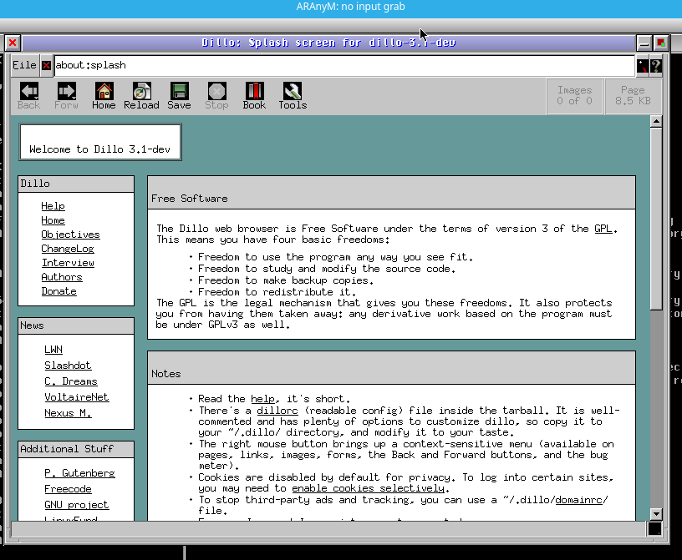682x560 pixels.
Task: Click 'Welcome to Dillo 3.1-dev' heading
Action: (x=99, y=149)
